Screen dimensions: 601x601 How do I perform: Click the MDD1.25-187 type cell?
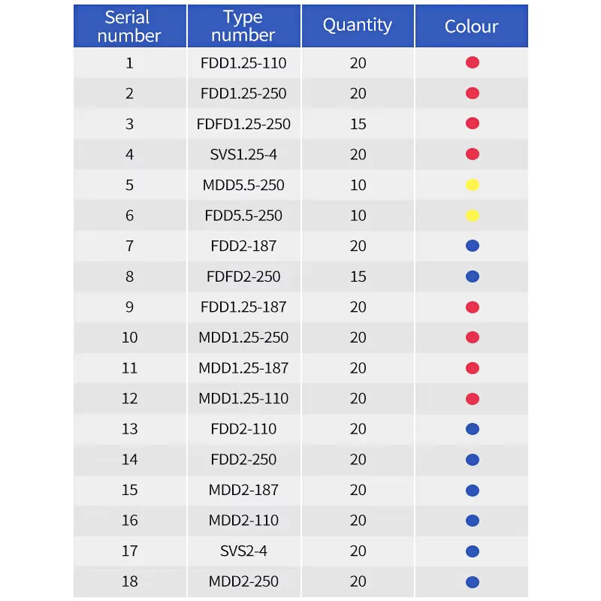pyautogui.click(x=243, y=368)
